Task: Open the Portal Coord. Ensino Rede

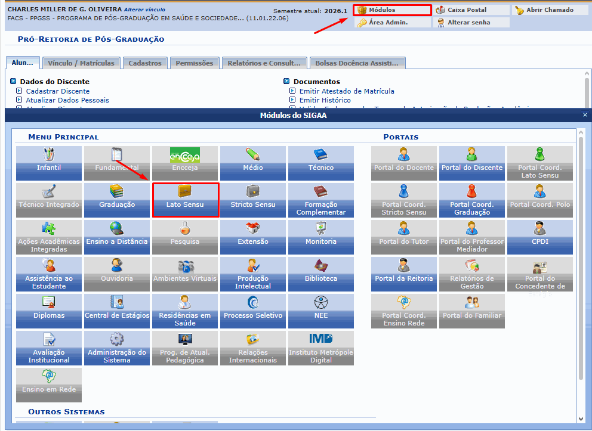Action: pyautogui.click(x=403, y=311)
